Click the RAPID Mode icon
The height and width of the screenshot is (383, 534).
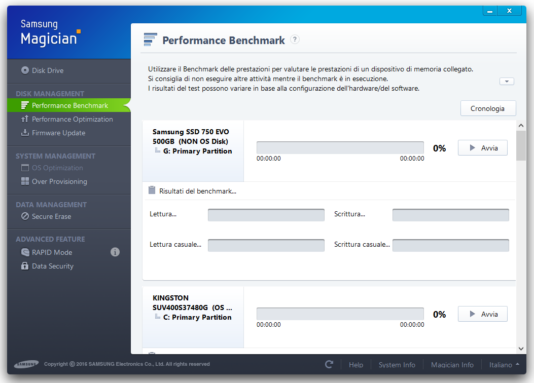click(25, 252)
